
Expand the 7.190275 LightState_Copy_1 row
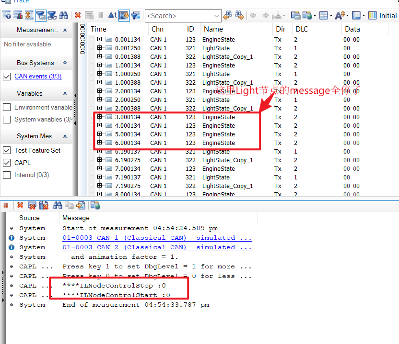(x=99, y=186)
